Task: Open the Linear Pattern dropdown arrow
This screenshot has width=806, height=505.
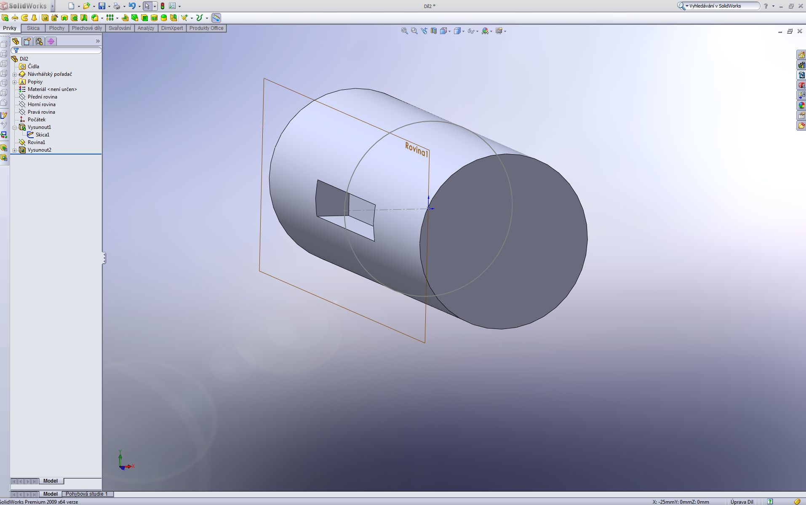Action: click(x=117, y=18)
